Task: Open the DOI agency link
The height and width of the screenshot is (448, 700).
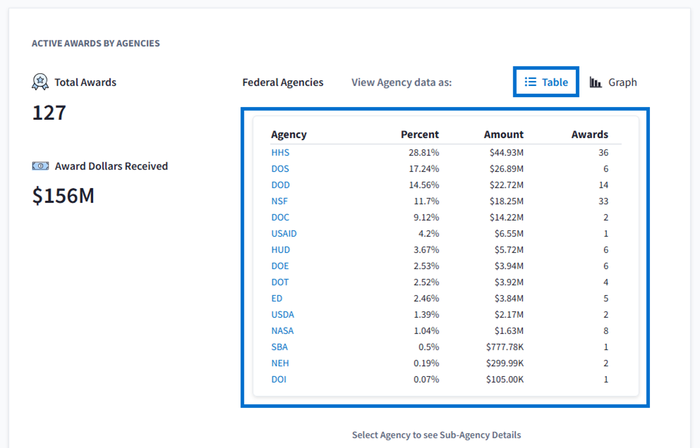Action: tap(278, 379)
